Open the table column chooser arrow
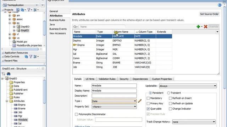The image size is (227, 127). pos(217,32)
